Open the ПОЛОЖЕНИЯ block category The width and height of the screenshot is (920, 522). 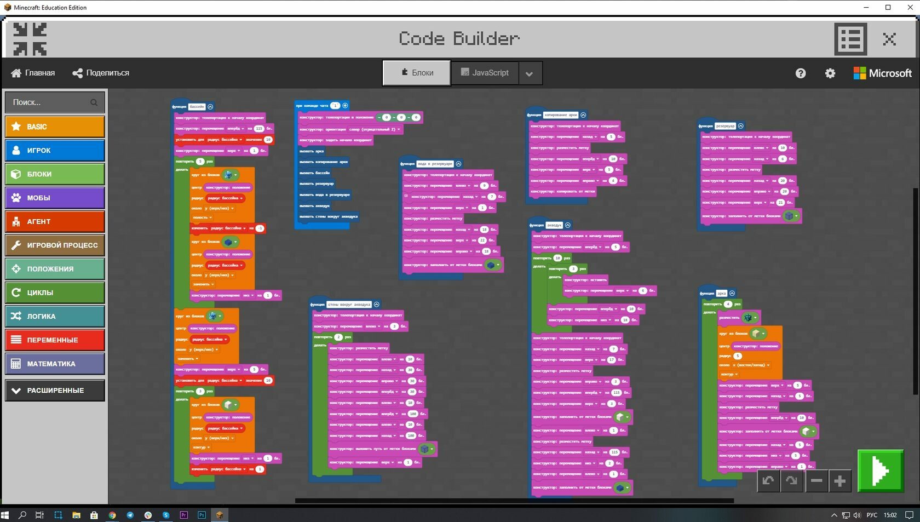tap(55, 269)
